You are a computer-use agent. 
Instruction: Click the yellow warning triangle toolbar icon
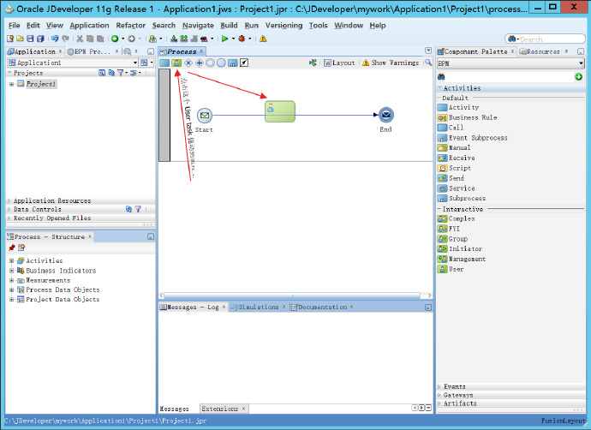pyautogui.click(x=263, y=39)
